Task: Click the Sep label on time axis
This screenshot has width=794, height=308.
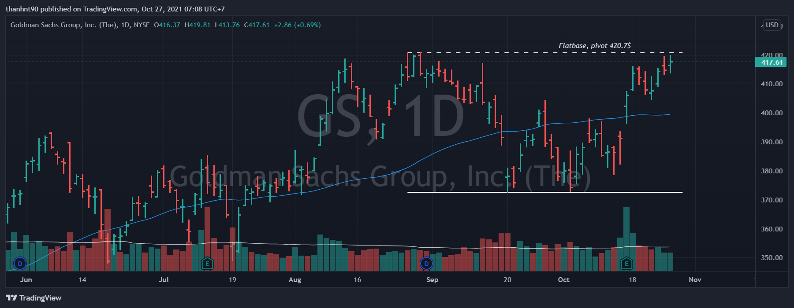Action: tap(432, 280)
